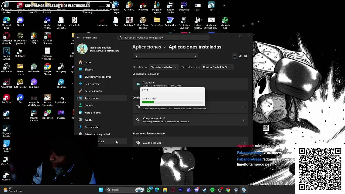
Task: Select Personalización sidebar item
Action: tap(102, 91)
